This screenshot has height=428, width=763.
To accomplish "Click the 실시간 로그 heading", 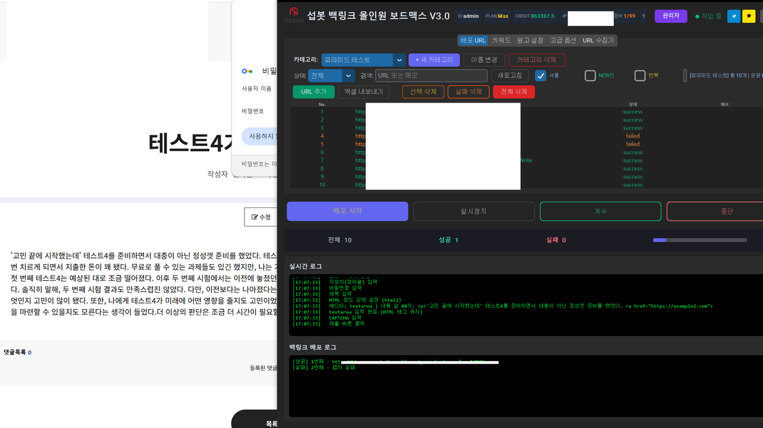I will 305,266.
